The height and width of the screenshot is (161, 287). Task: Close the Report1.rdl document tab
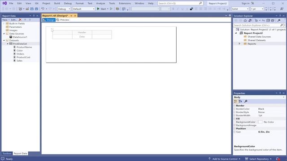pos(75,16)
